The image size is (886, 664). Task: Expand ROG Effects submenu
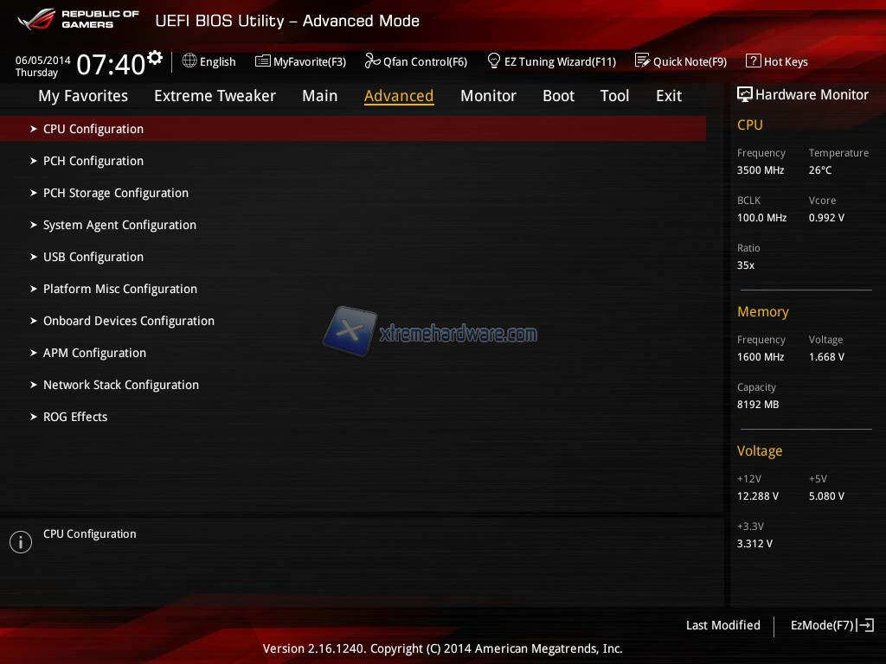(75, 417)
